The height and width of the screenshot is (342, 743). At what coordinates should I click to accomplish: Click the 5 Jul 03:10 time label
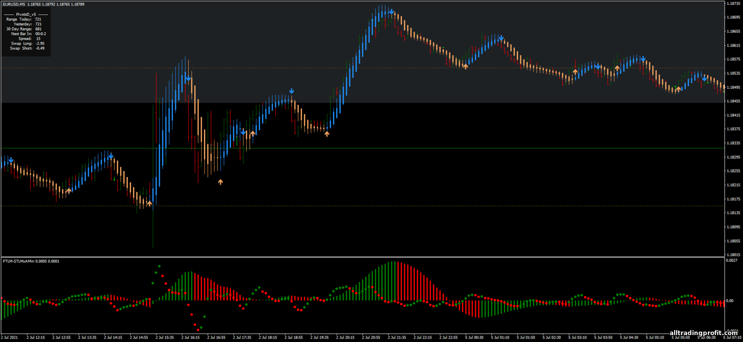[577, 338]
